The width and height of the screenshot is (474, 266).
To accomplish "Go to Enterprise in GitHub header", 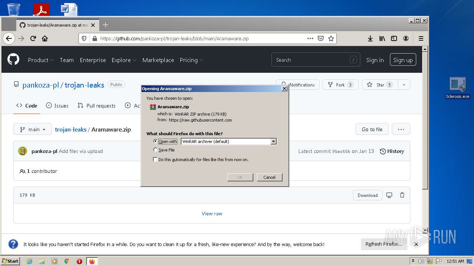I will click(x=93, y=60).
